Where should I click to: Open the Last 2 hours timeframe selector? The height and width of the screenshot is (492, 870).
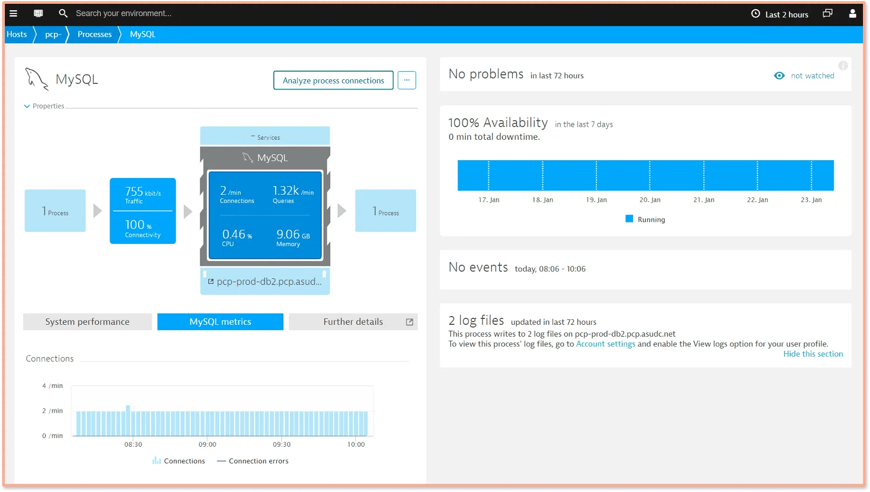[780, 14]
